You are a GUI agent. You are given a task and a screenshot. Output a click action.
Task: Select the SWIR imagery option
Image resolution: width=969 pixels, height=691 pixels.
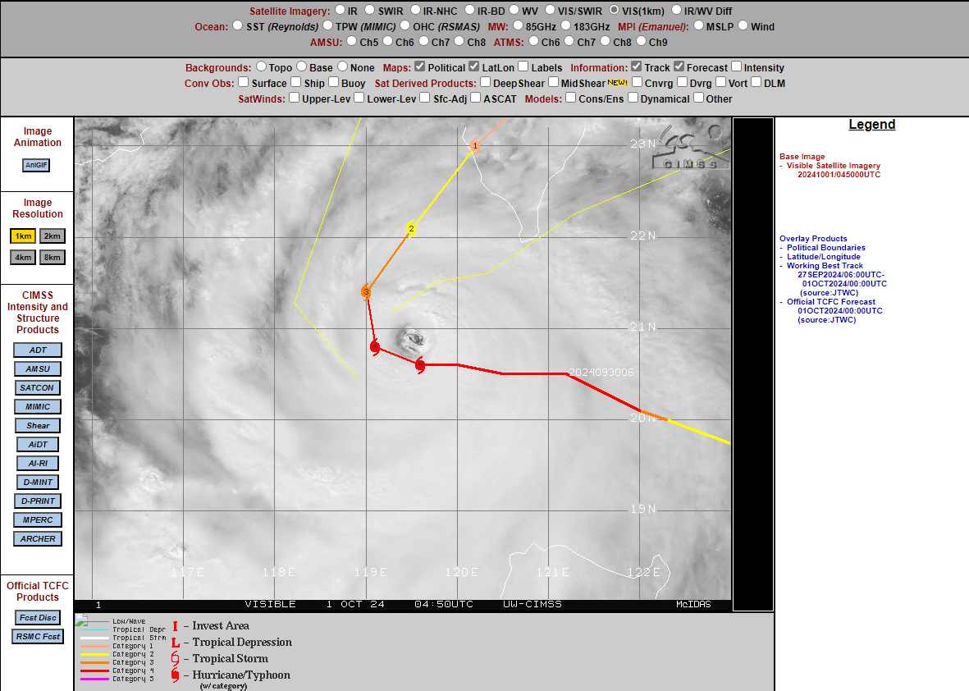(x=369, y=10)
